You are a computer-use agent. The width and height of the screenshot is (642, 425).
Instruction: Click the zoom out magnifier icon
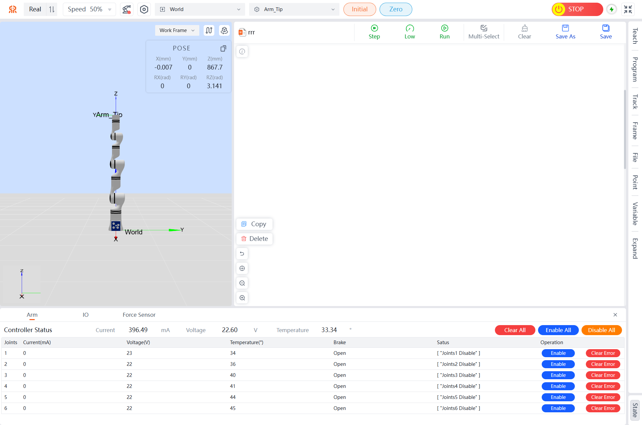point(242,283)
